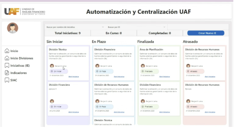Screen dimensions: 234x129
Task: Click 'Automatización y Centralización UAF' page title
Action: (138, 12)
